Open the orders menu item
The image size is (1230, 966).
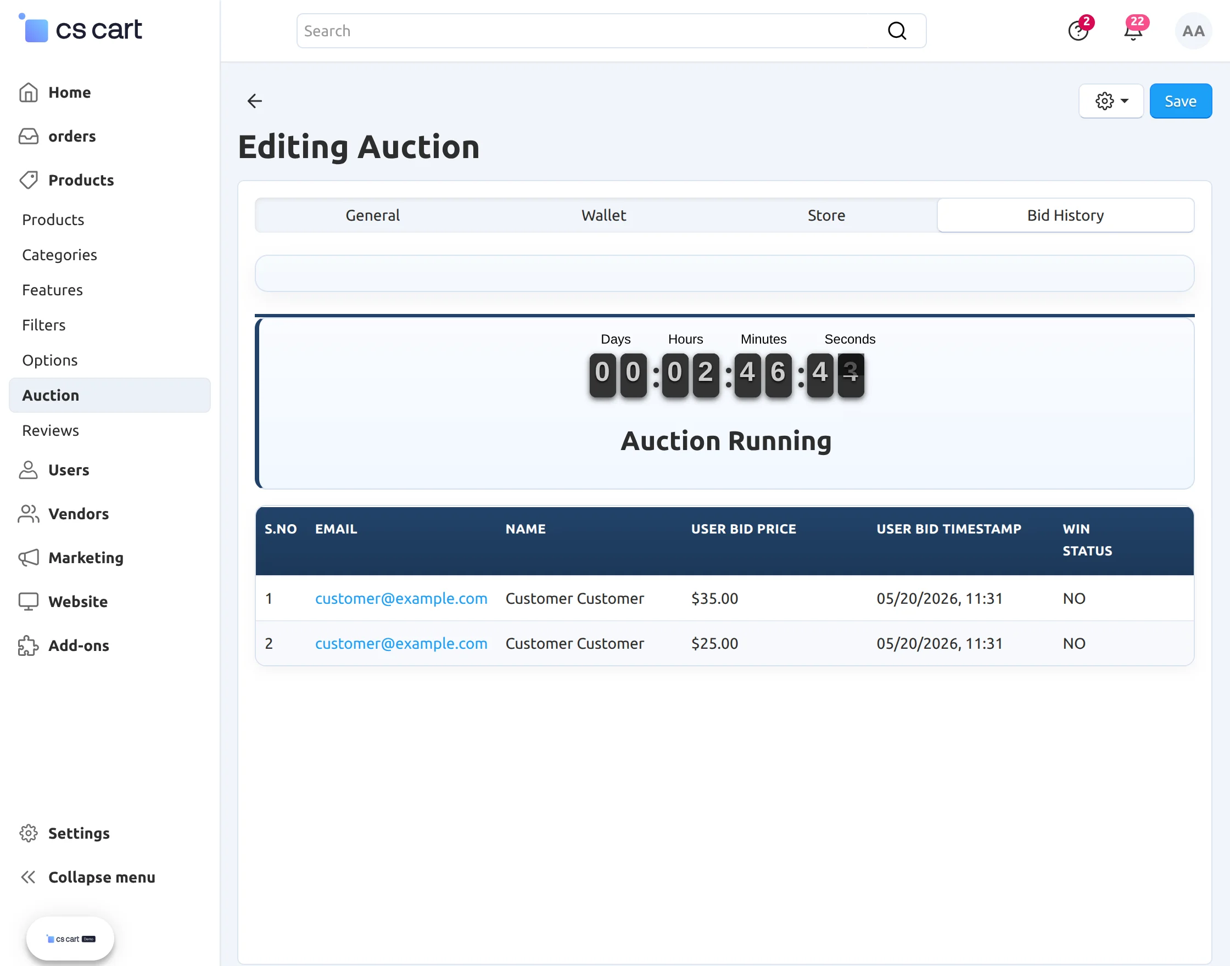click(x=72, y=136)
